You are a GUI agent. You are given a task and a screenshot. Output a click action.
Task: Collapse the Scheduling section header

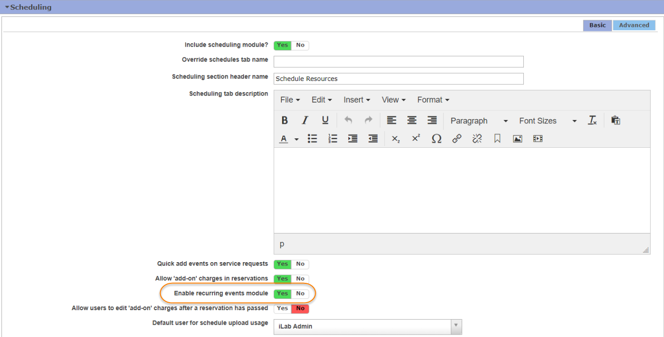tap(28, 7)
